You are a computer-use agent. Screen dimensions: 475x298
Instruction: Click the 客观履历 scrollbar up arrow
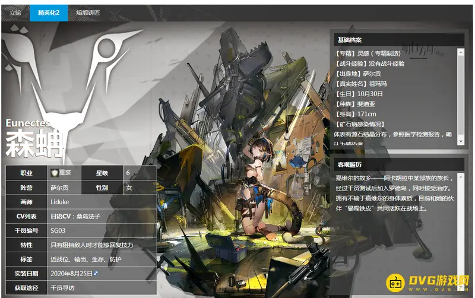tap(461, 176)
